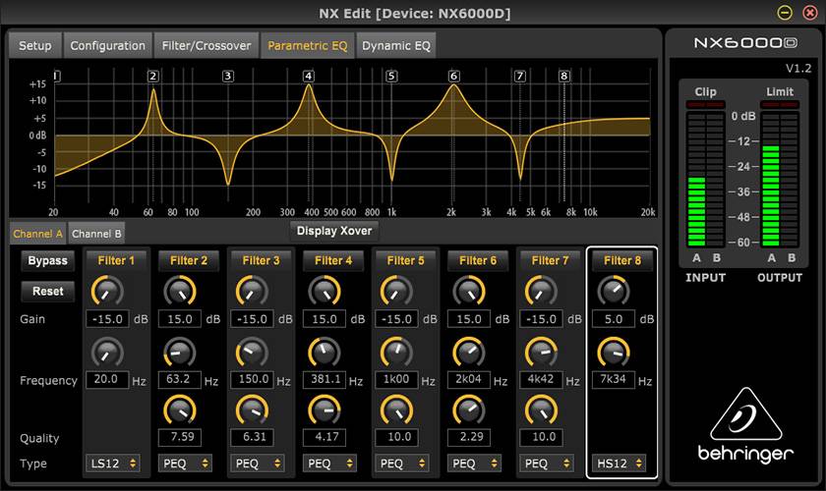Viewport: 826px width, 491px height.
Task: Click the Filter 8 frequency knob
Action: click(614, 352)
